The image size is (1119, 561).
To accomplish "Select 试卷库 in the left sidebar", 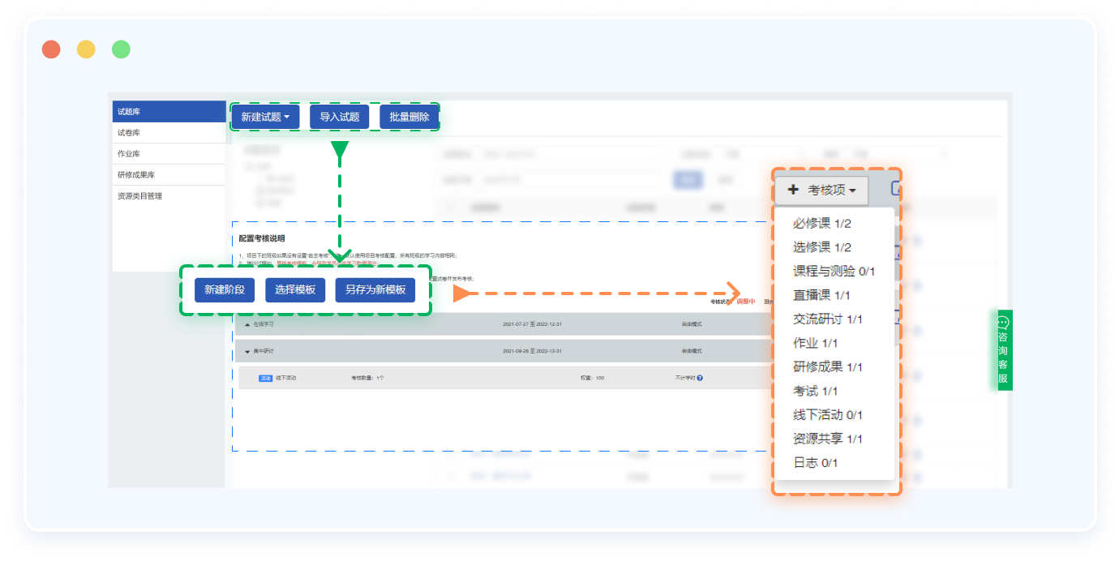I will click(169, 133).
